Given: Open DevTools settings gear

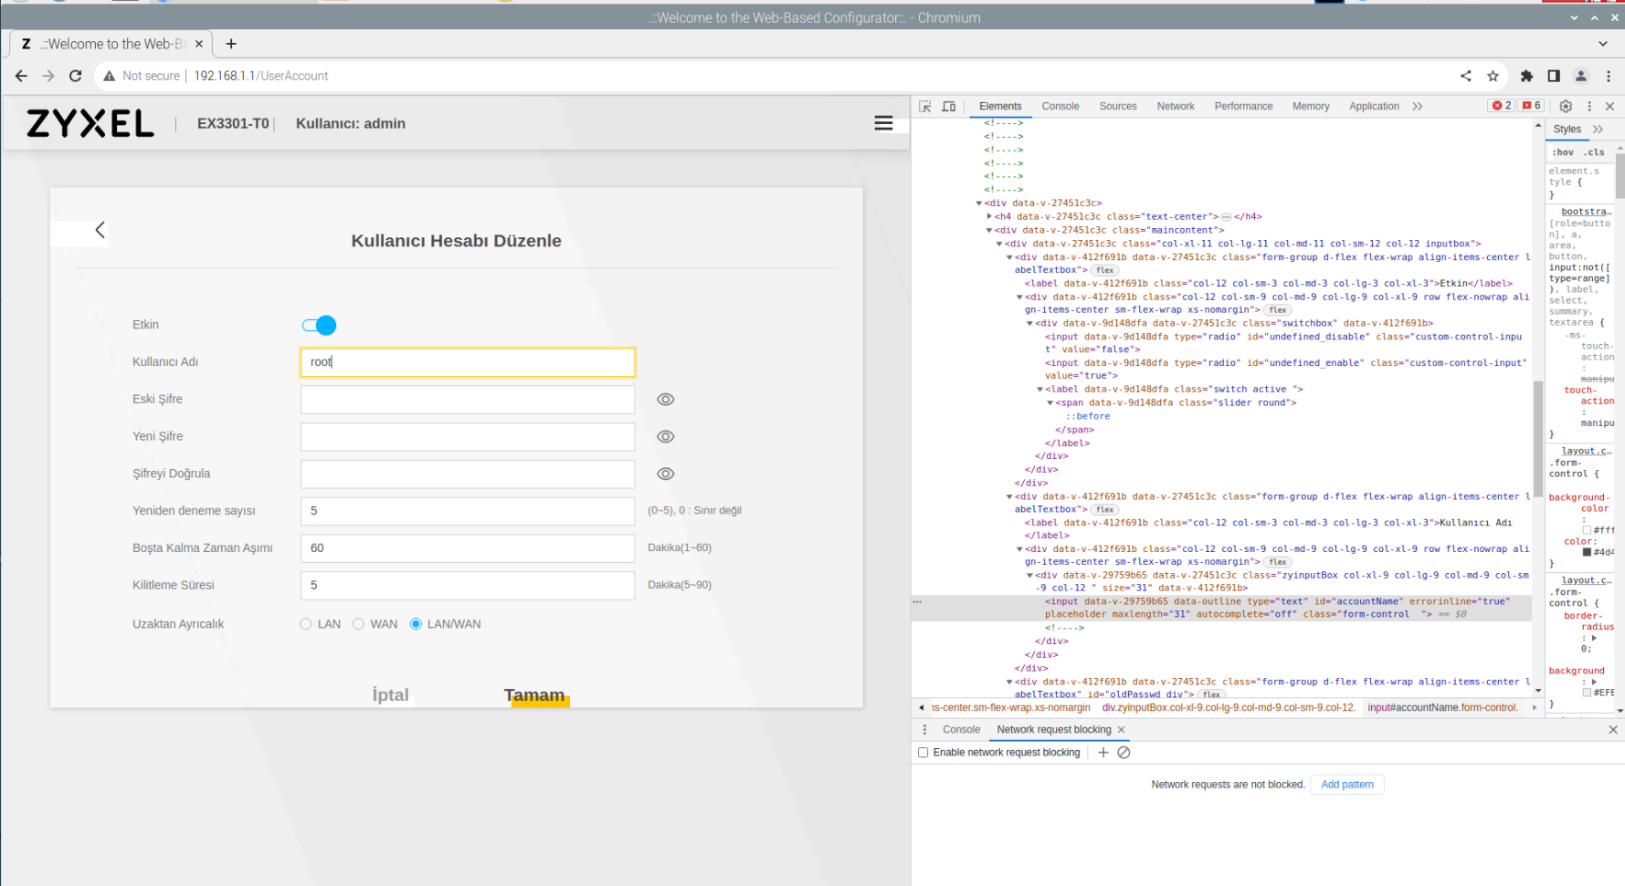Looking at the screenshot, I should [1565, 107].
